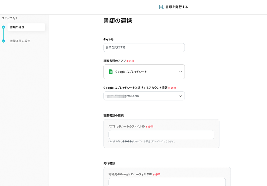The width and height of the screenshot is (267, 186).
Task: Open the 雛形書類のアプリ dropdown
Action: [144, 72]
